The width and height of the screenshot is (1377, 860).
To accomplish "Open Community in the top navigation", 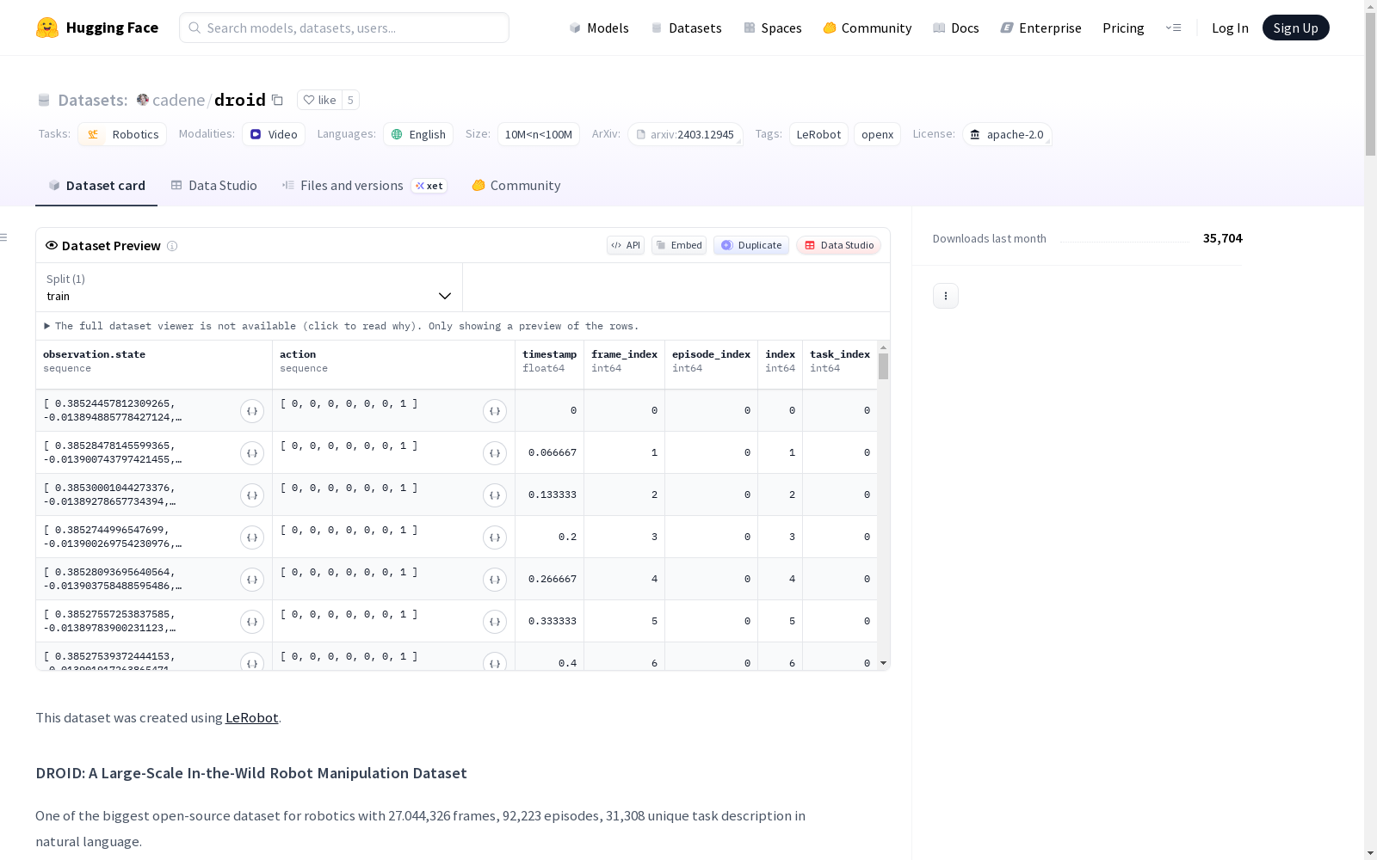I will [868, 28].
